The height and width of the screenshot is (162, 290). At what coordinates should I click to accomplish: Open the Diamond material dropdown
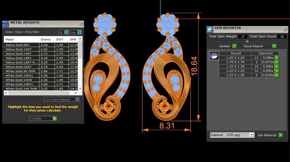pos(251,135)
